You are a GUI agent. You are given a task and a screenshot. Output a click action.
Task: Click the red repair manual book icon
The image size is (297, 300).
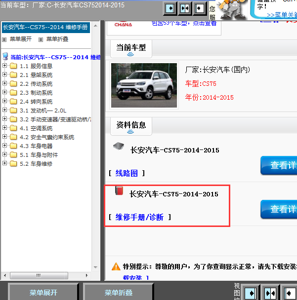point(119,190)
